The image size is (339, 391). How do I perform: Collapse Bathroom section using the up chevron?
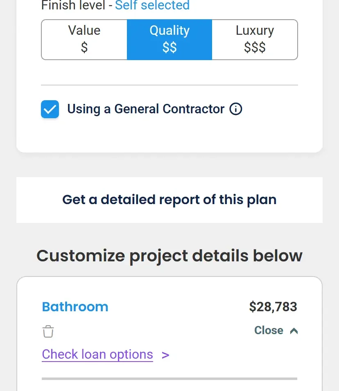(294, 331)
